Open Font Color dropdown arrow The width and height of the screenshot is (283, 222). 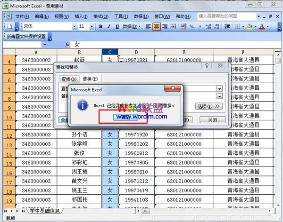coord(267,27)
